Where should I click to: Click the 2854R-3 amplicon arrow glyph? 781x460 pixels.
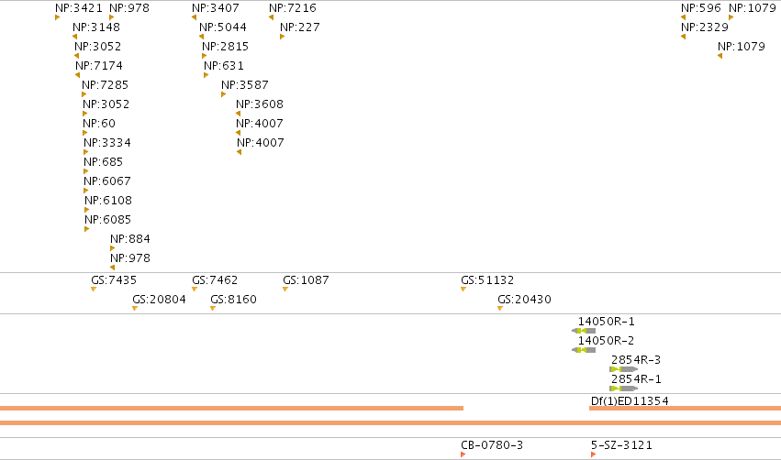(623, 369)
